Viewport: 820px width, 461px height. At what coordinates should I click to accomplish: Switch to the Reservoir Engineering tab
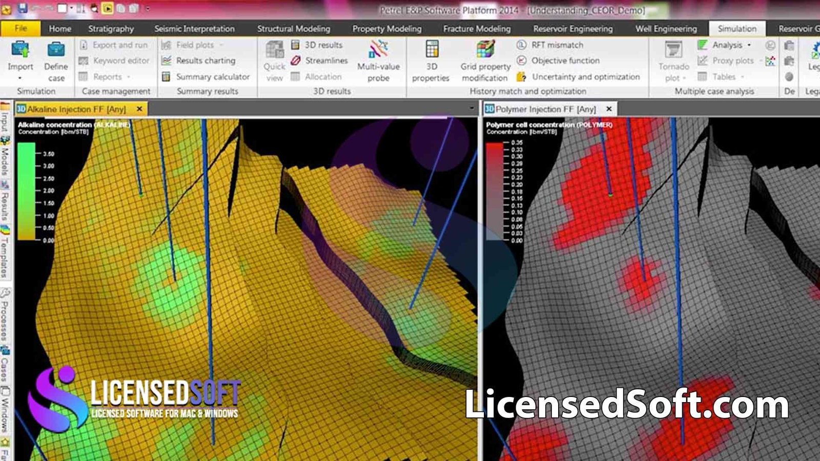[573, 29]
